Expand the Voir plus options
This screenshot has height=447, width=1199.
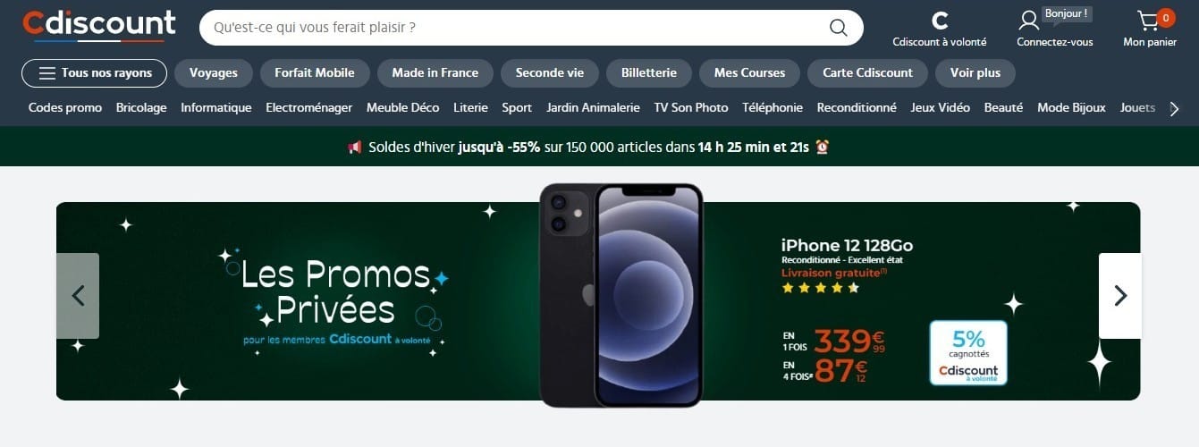coord(975,73)
